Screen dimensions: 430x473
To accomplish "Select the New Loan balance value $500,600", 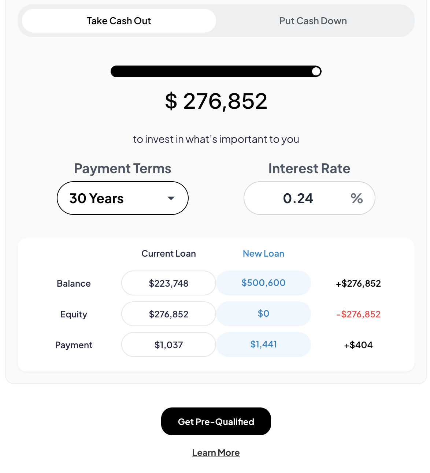I will [x=263, y=283].
